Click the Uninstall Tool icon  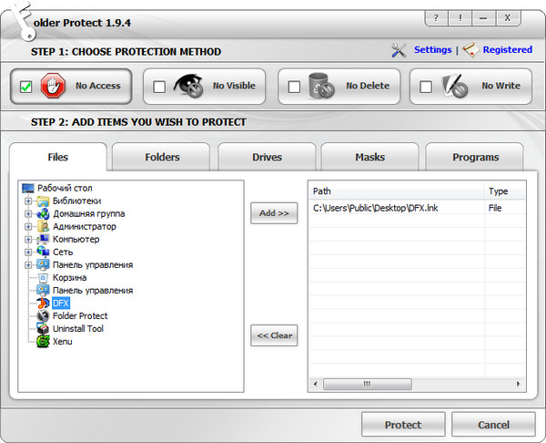click(43, 328)
